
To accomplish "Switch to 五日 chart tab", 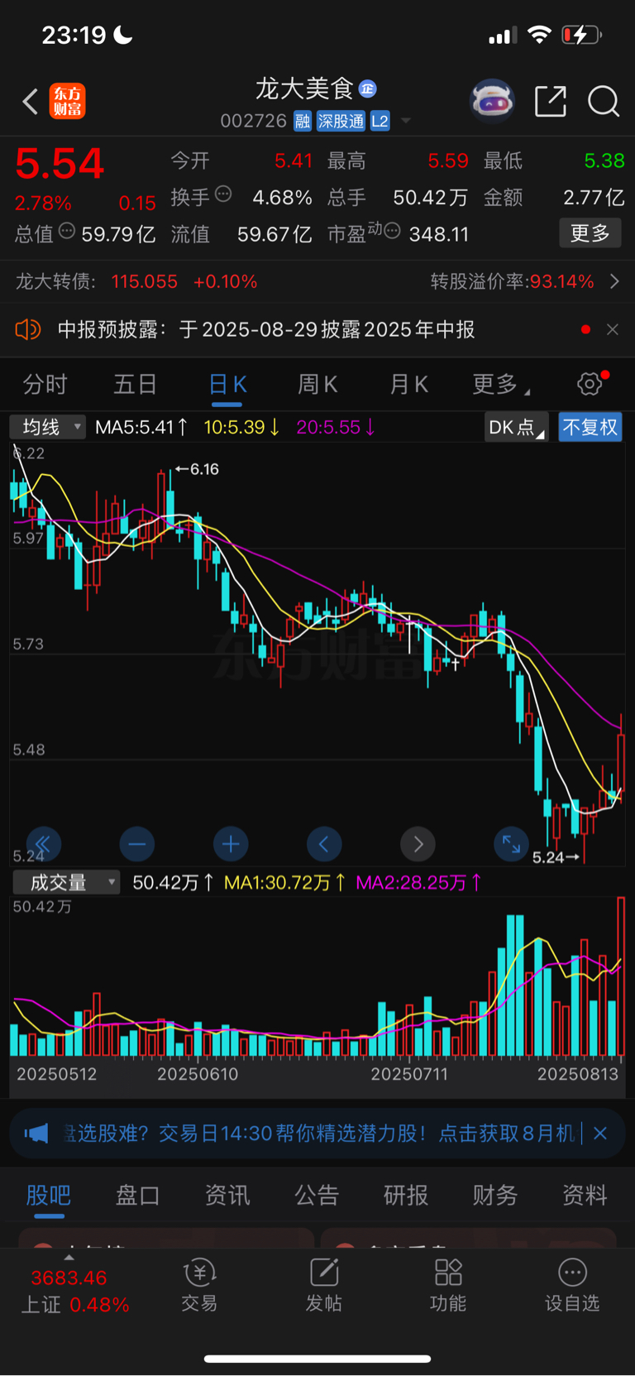I will pos(136,385).
